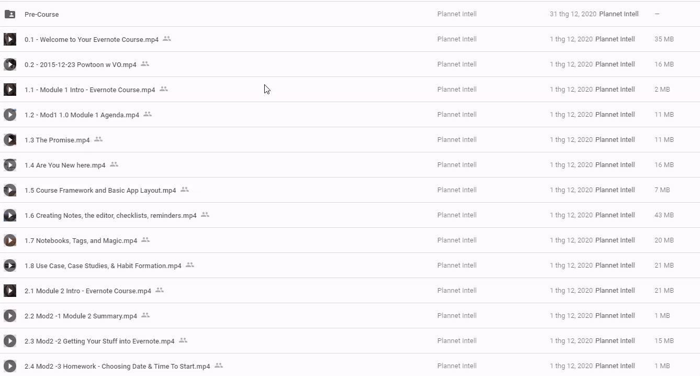The width and height of the screenshot is (700, 376).
Task: Click video icon beside 1.3 The Promise
Action: (10, 140)
